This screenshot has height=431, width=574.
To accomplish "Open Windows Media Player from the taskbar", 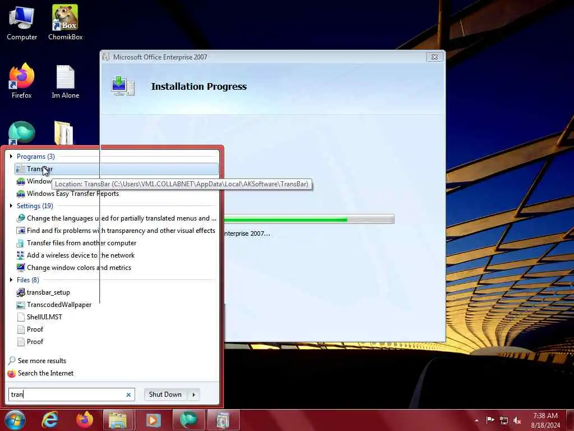I will (x=153, y=420).
